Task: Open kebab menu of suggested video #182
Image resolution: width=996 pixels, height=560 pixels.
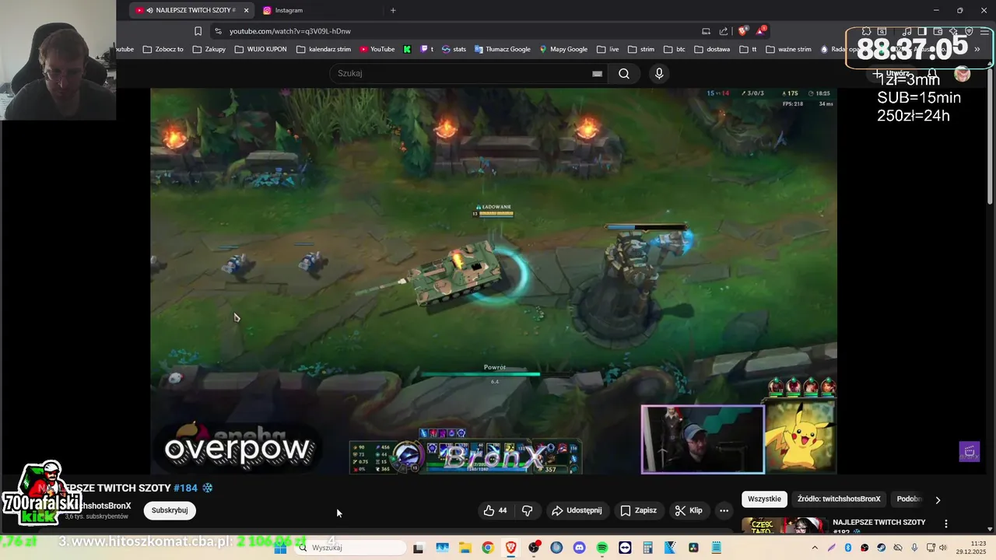Action: [946, 523]
